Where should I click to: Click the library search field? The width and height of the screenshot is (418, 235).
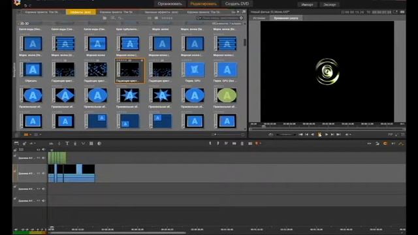click(220, 18)
